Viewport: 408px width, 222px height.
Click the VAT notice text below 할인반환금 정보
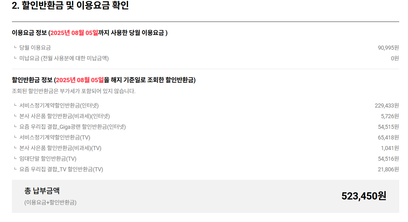click(x=74, y=91)
